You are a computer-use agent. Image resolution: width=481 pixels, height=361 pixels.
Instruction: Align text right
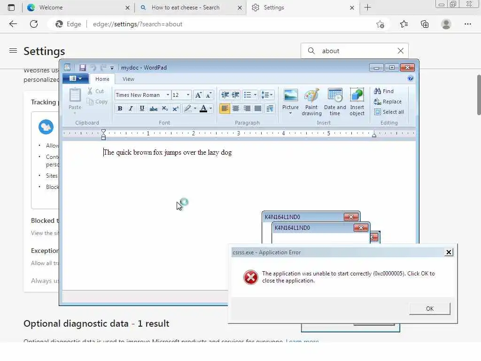[247, 109]
